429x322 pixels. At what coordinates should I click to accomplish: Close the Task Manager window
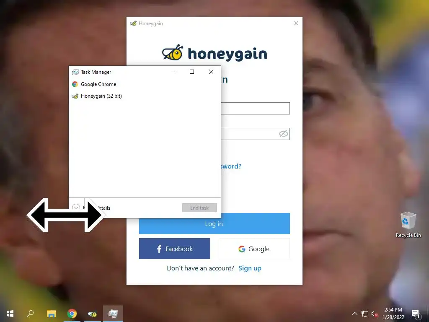coord(211,72)
